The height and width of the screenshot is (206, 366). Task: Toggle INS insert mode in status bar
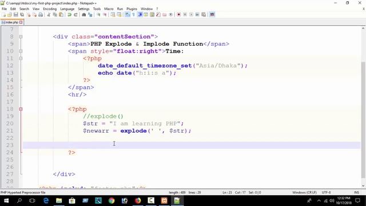[356, 192]
